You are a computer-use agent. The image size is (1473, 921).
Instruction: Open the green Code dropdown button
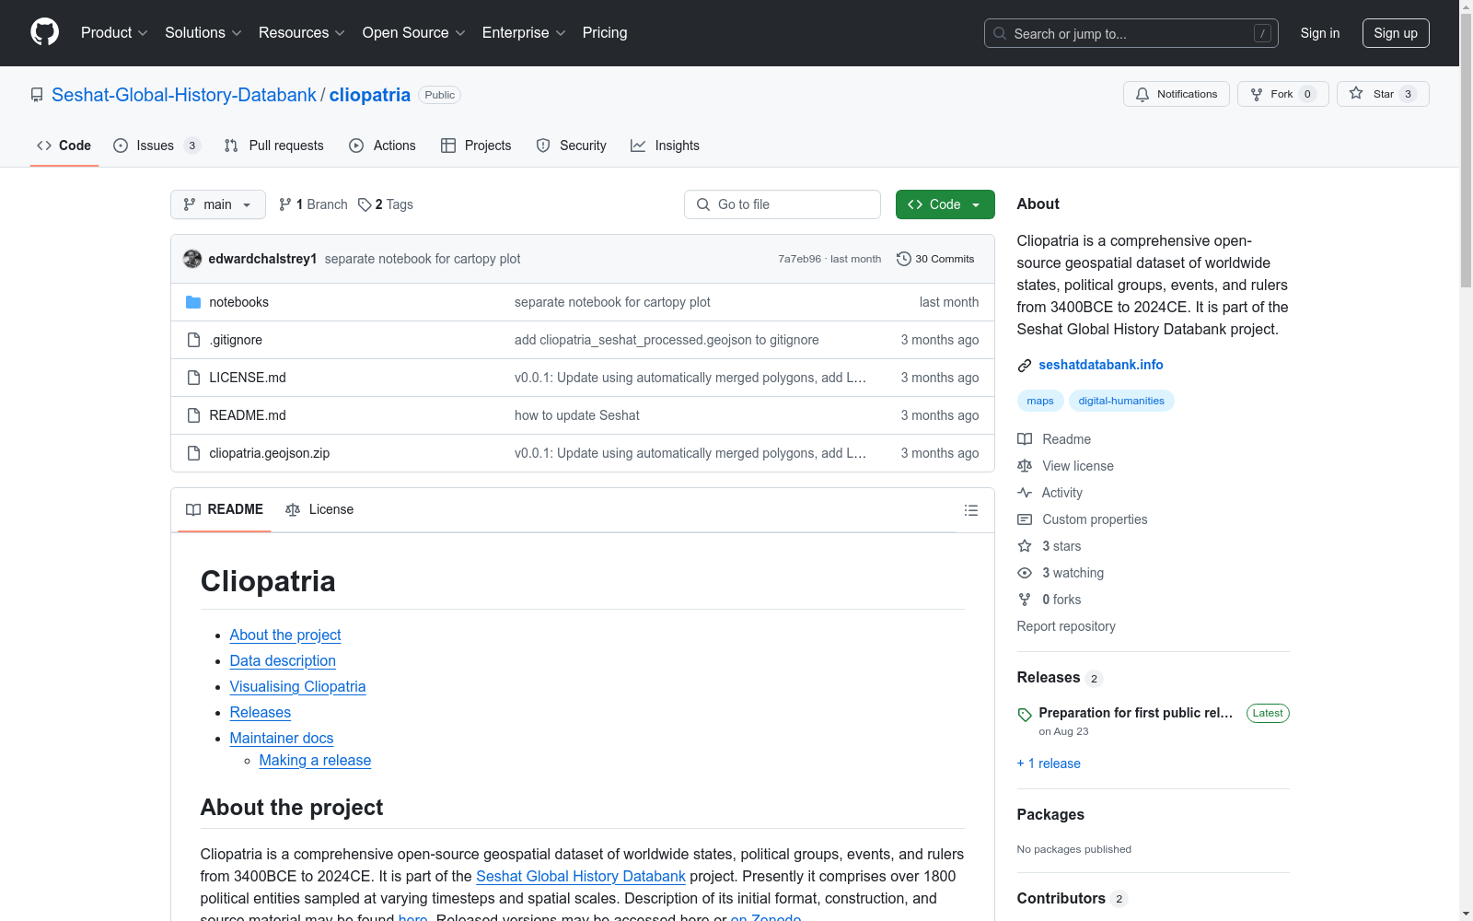[x=945, y=204]
